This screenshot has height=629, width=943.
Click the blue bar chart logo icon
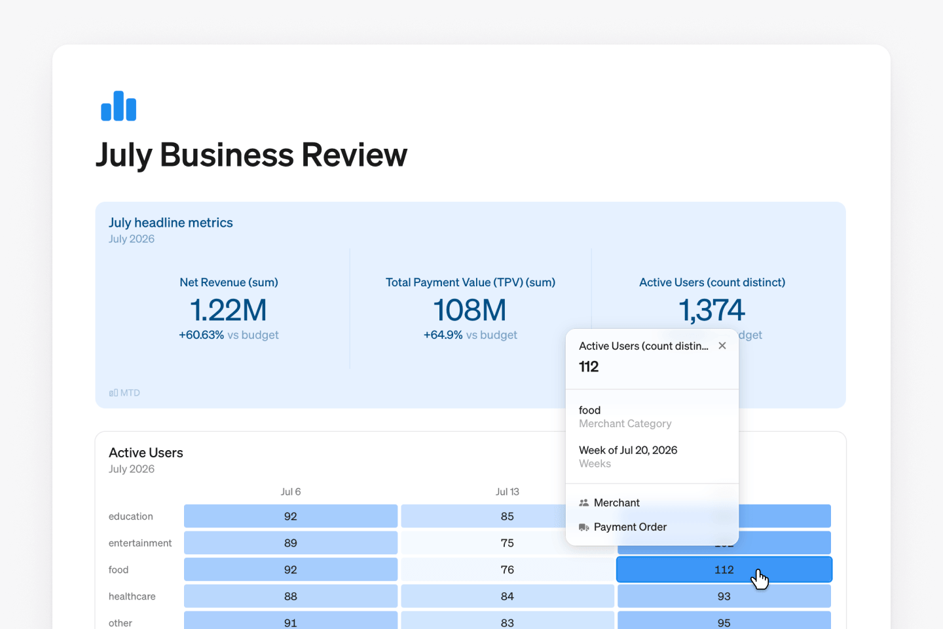pyautogui.click(x=119, y=105)
